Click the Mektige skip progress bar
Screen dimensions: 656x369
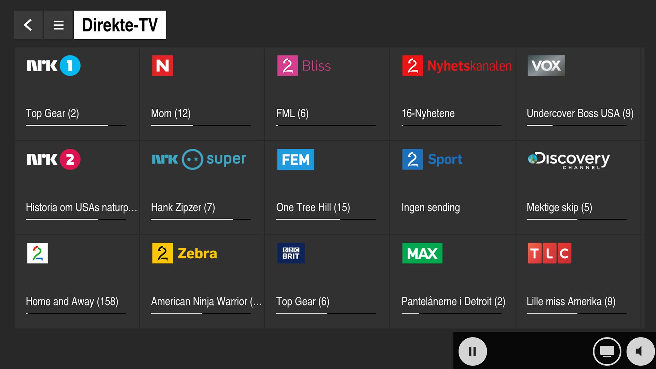pyautogui.click(x=576, y=219)
